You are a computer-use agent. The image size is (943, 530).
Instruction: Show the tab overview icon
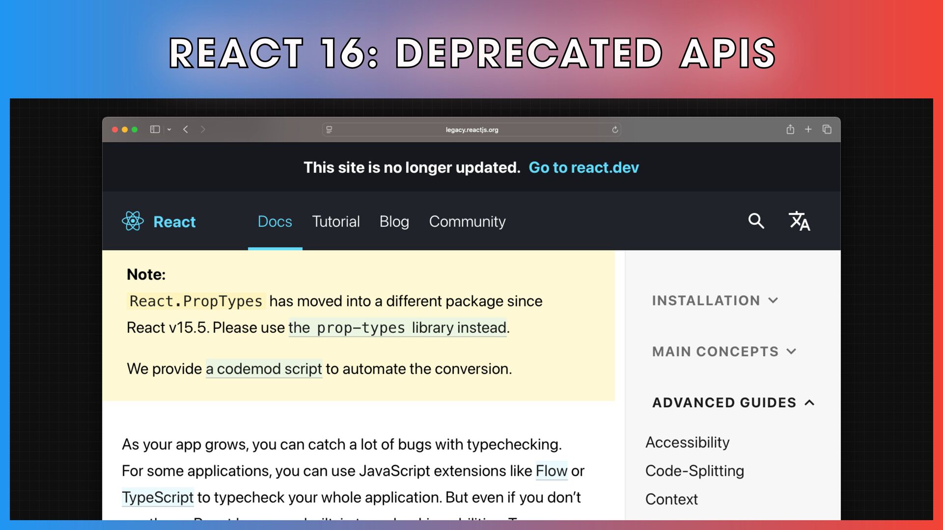point(827,130)
